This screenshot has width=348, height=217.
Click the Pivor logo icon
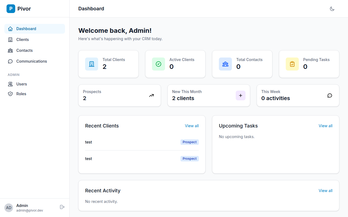coord(11,8)
